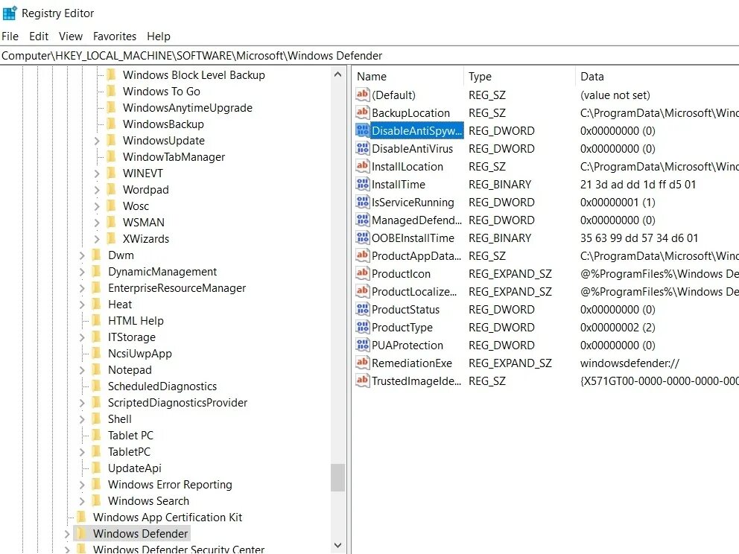Click the OOBEInstallTime binary icon
This screenshot has height=554, width=739.
pyautogui.click(x=363, y=238)
